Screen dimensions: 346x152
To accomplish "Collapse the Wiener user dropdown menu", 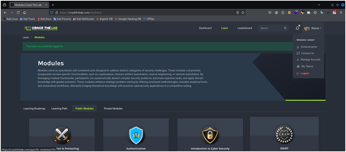I will click(x=313, y=28).
